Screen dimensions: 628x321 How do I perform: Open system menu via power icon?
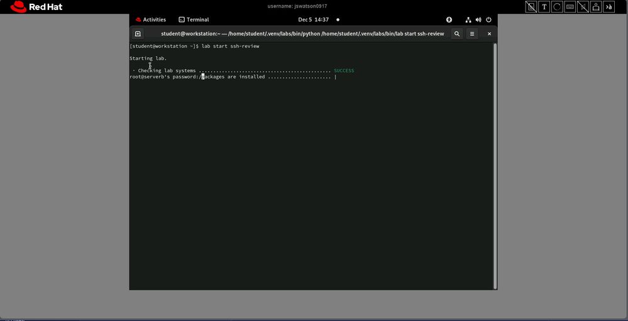point(488,19)
